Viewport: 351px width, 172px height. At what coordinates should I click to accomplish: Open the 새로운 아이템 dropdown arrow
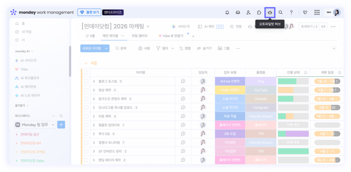pyautogui.click(x=106, y=48)
